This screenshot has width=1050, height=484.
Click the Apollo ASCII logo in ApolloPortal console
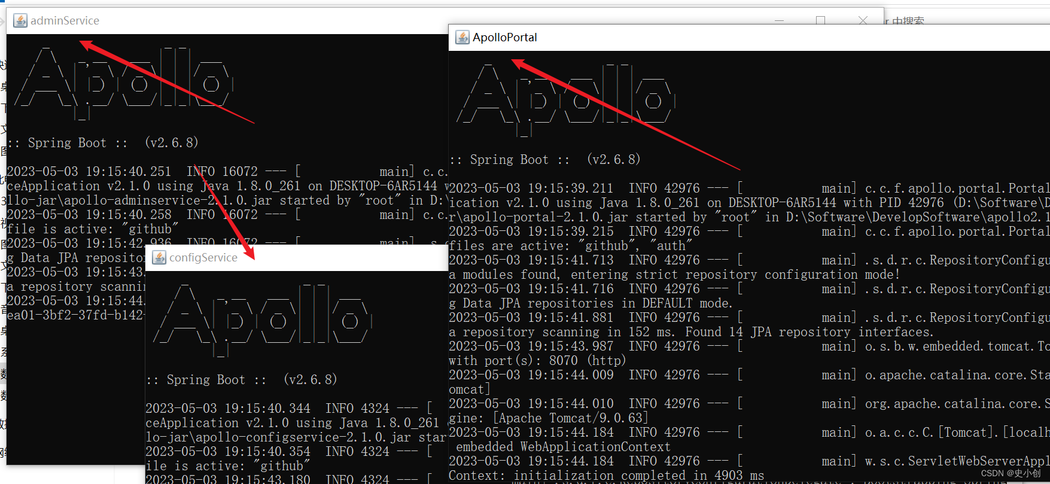click(x=566, y=101)
